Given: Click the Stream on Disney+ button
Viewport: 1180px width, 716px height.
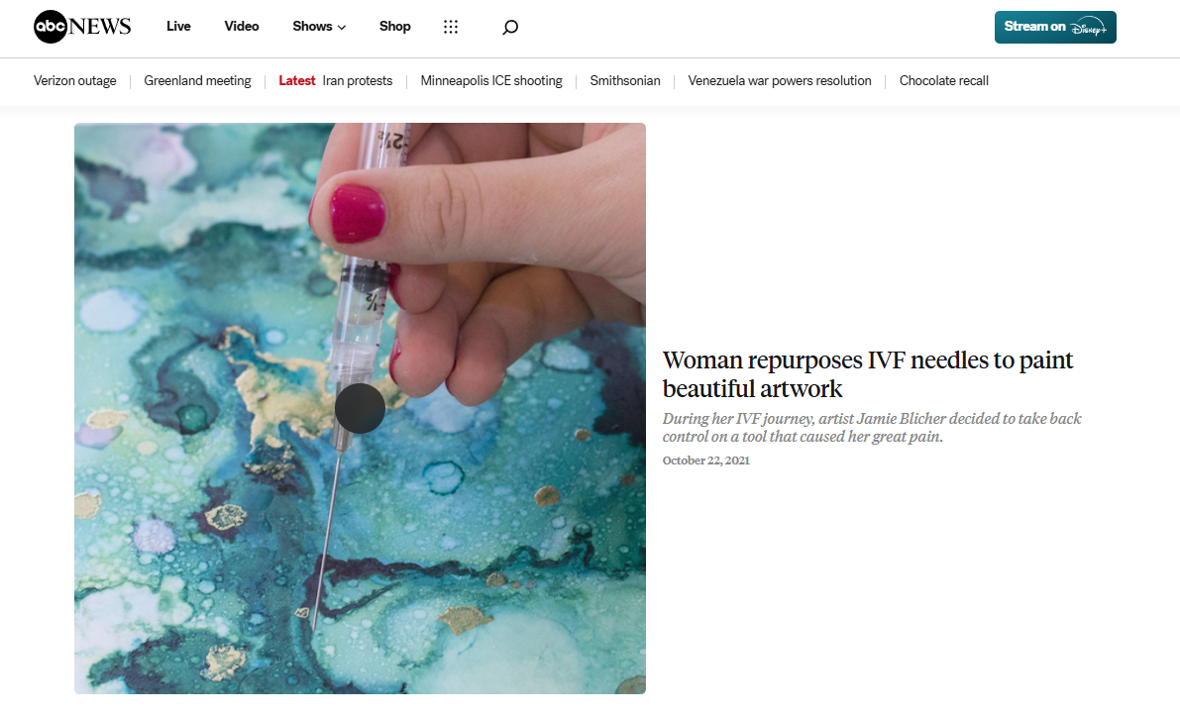Looking at the screenshot, I should tap(1055, 27).
